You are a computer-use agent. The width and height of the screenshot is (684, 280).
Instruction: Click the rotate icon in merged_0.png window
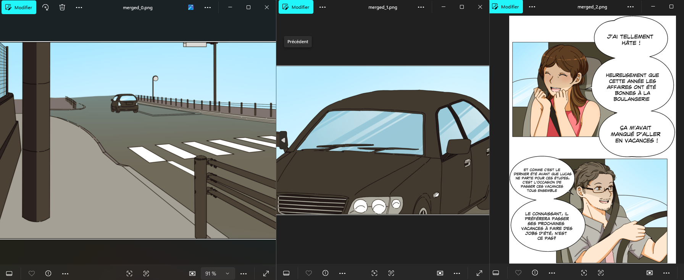[x=45, y=7]
